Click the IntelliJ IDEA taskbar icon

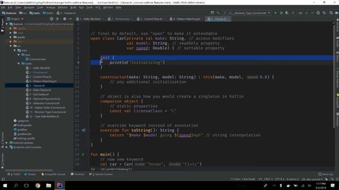coord(59,185)
